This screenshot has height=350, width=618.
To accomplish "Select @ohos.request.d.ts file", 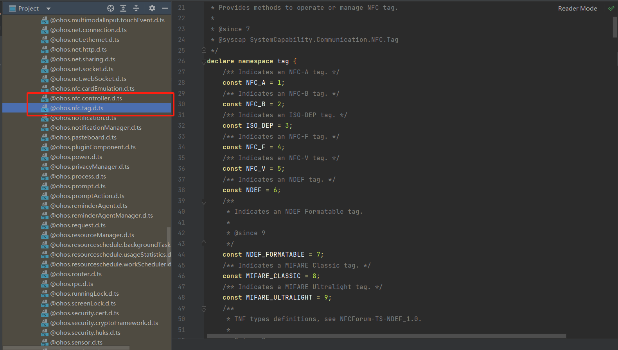I will coord(78,225).
